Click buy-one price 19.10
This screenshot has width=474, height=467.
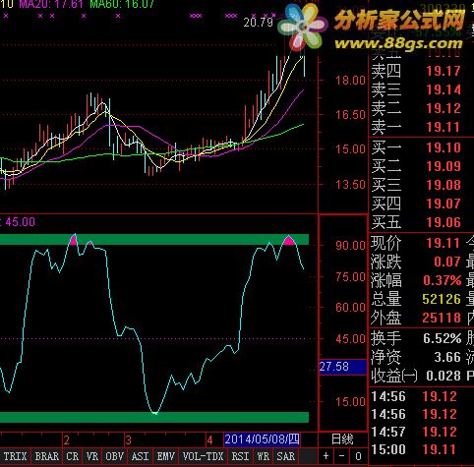(x=444, y=147)
